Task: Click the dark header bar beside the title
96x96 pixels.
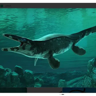Action: pos(53,6)
